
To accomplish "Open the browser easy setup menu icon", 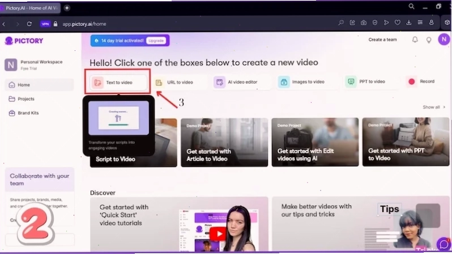I will (420, 23).
